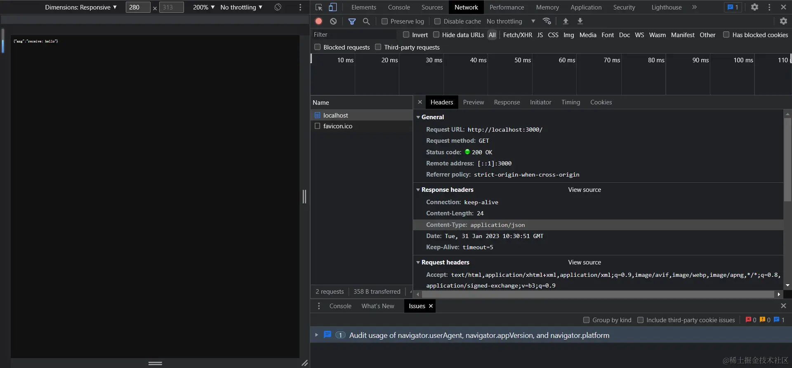
Task: Open the Dimensions: Responsive dropdown
Action: [x=81, y=7]
